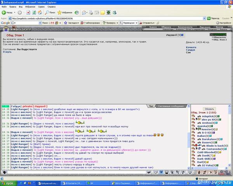Click the Сундук link
Viewport: 233px width, 186px height.
point(191,50)
